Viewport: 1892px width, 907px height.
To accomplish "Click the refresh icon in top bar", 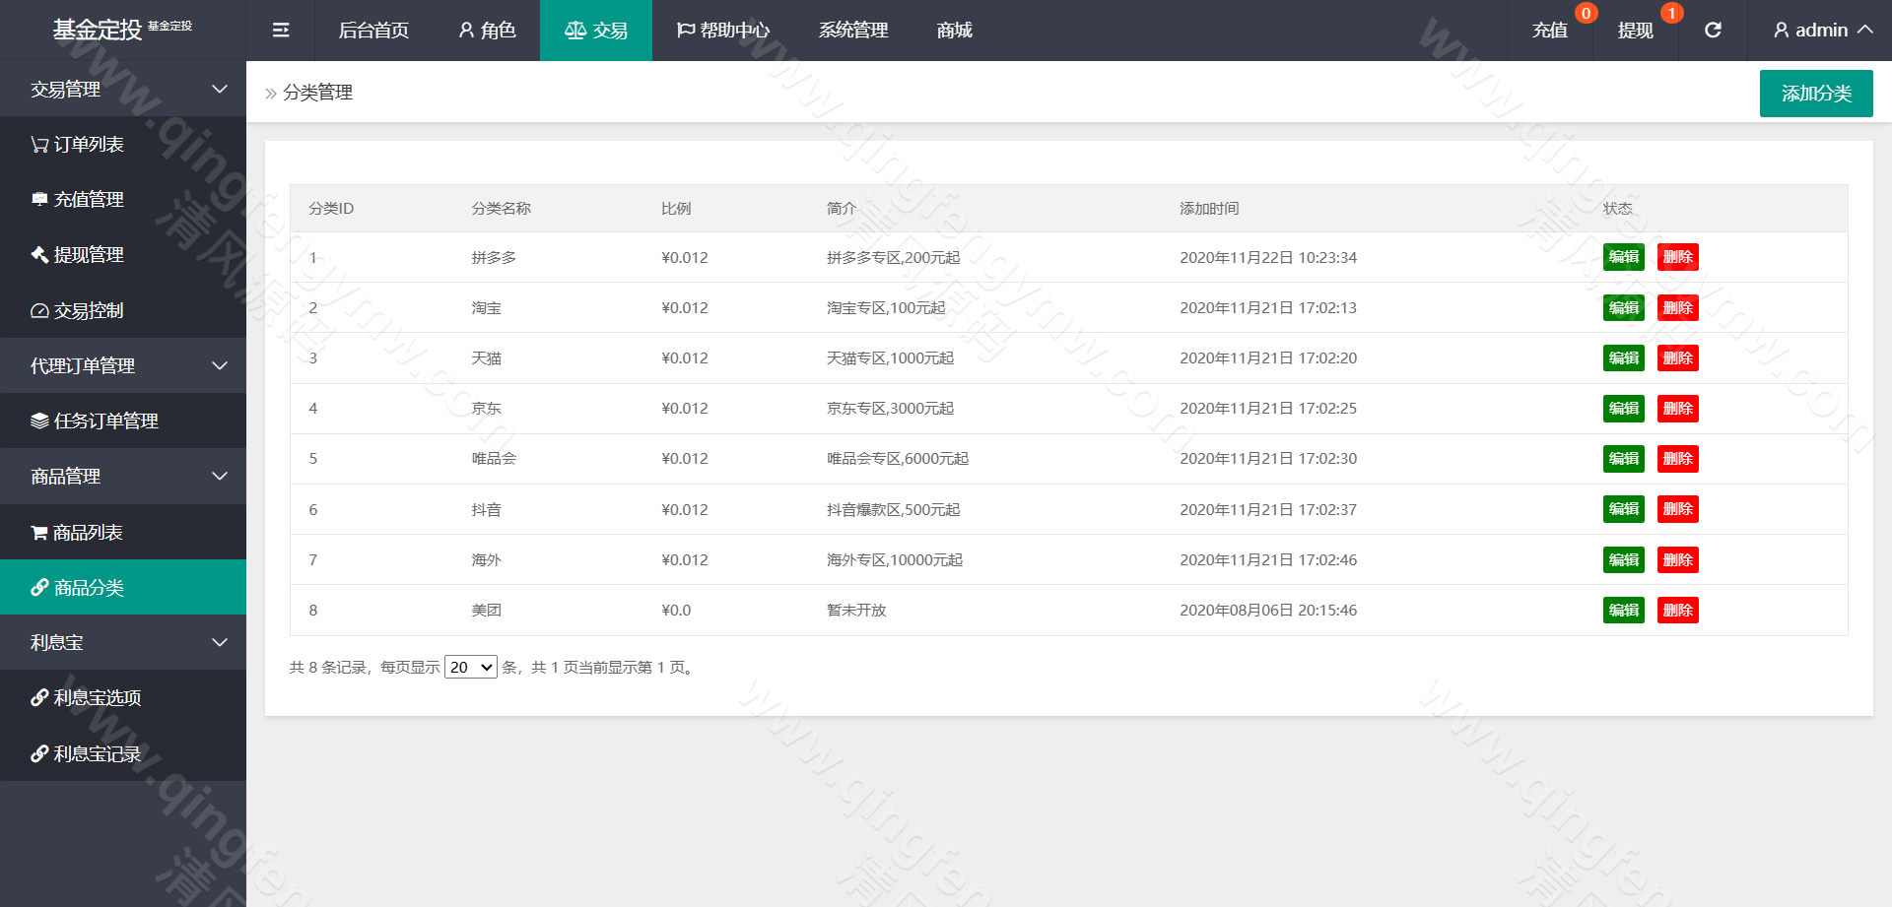I will (1713, 31).
